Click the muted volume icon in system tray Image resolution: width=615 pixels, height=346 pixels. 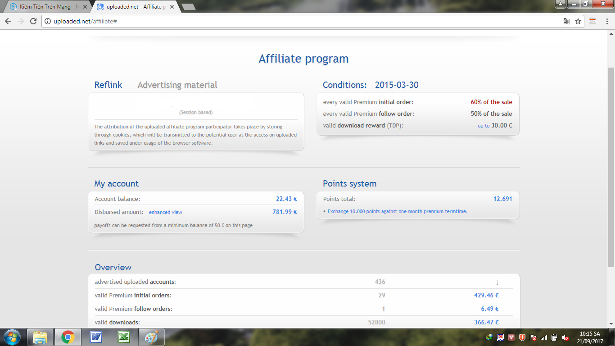pyautogui.click(x=565, y=337)
